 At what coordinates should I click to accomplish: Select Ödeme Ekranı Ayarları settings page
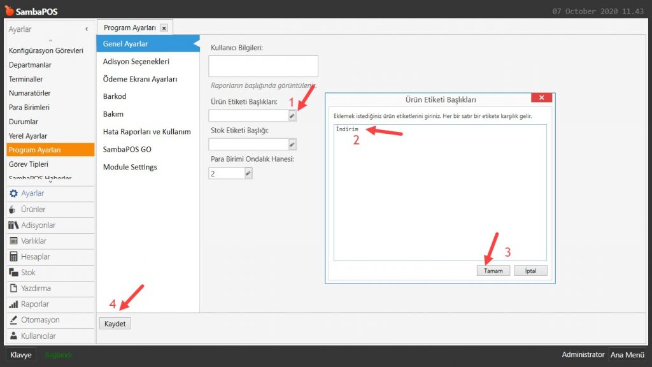click(x=140, y=79)
